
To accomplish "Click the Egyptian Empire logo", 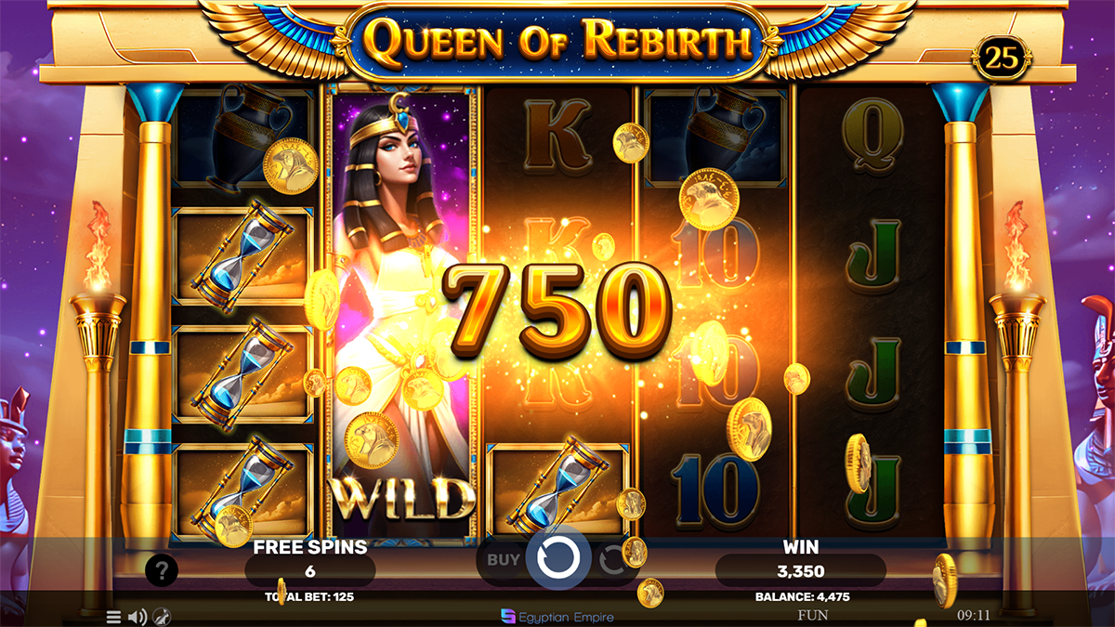I will 557,616.
